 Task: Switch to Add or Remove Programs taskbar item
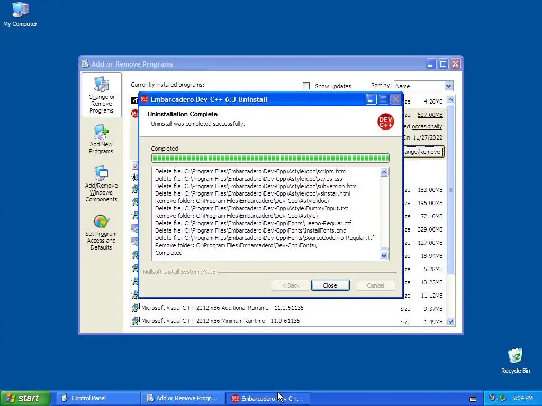pyautogui.click(x=183, y=398)
